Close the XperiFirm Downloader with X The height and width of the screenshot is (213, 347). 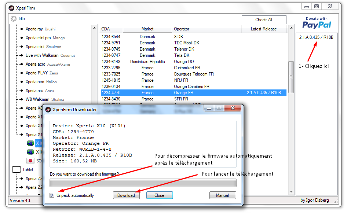233,108
